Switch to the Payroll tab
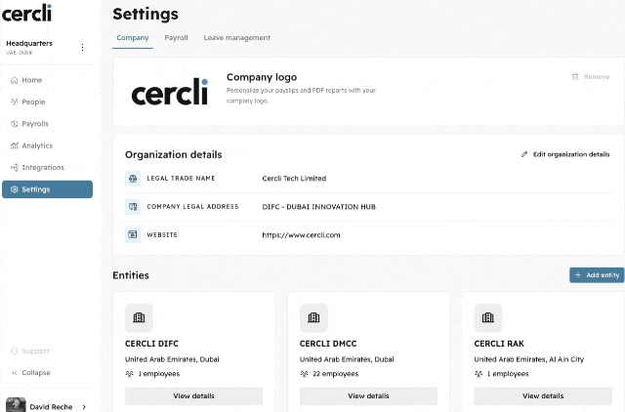625x412 pixels. (x=176, y=38)
